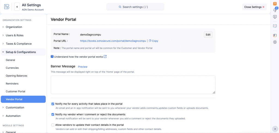Click the Copy link beside Portal URL
This screenshot has height=133, width=279.
(x=155, y=41)
